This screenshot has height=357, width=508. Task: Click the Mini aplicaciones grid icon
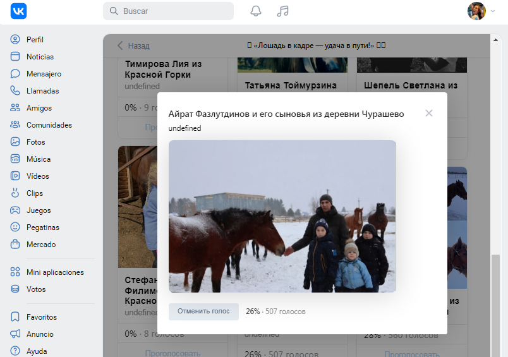[x=15, y=272]
